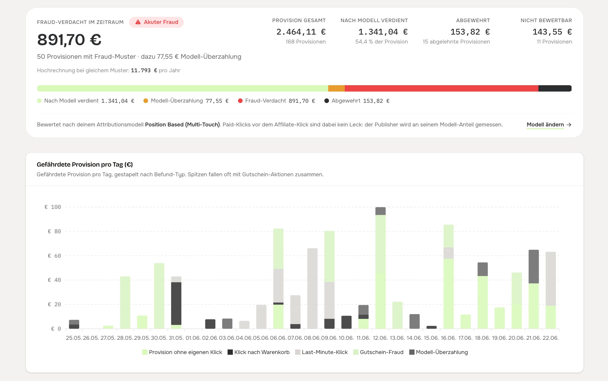This screenshot has height=381, width=608.
Task: Toggle the Gutschein-Fraud legend swatch
Action: [x=356, y=352]
